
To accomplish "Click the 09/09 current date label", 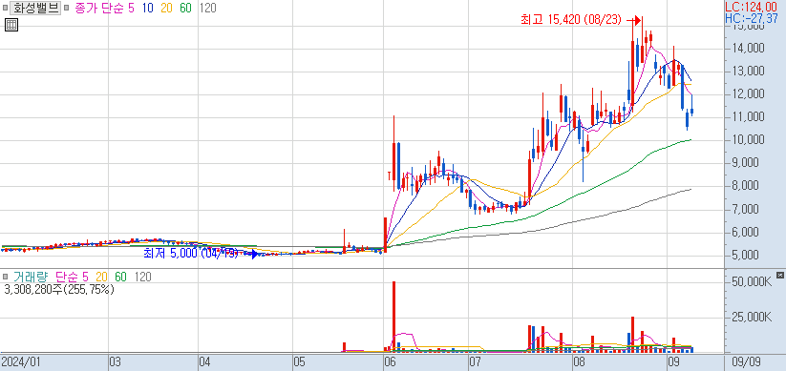I will [747, 362].
